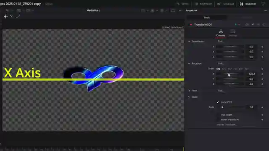Screen dimensions: 269x151
Task: Click the Import Transform button
Action: click(227, 125)
